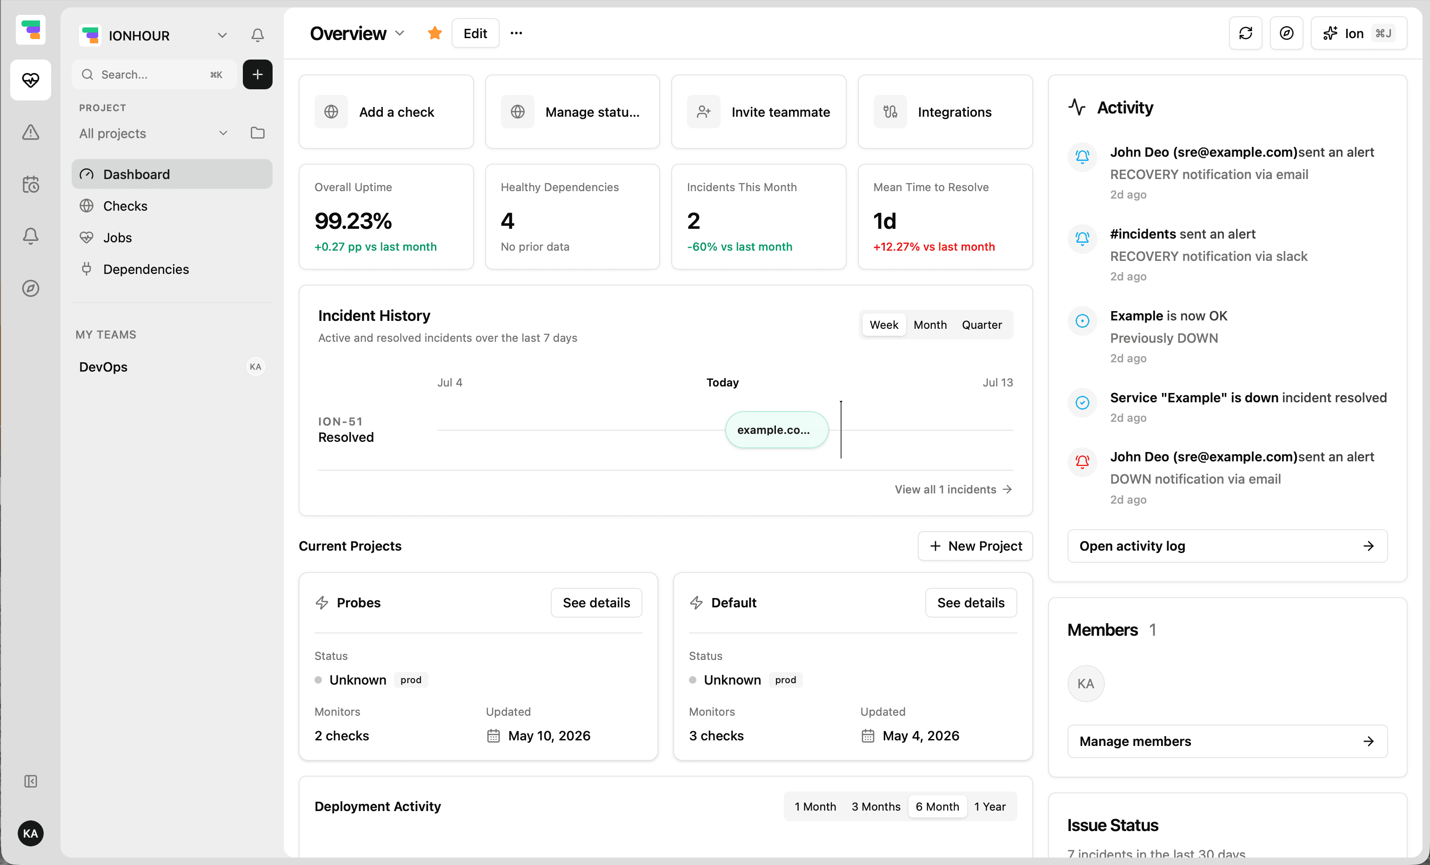Viewport: 1430px width, 865px height.
Task: Collapse sidebar with panel toggle icon
Action: tap(31, 781)
